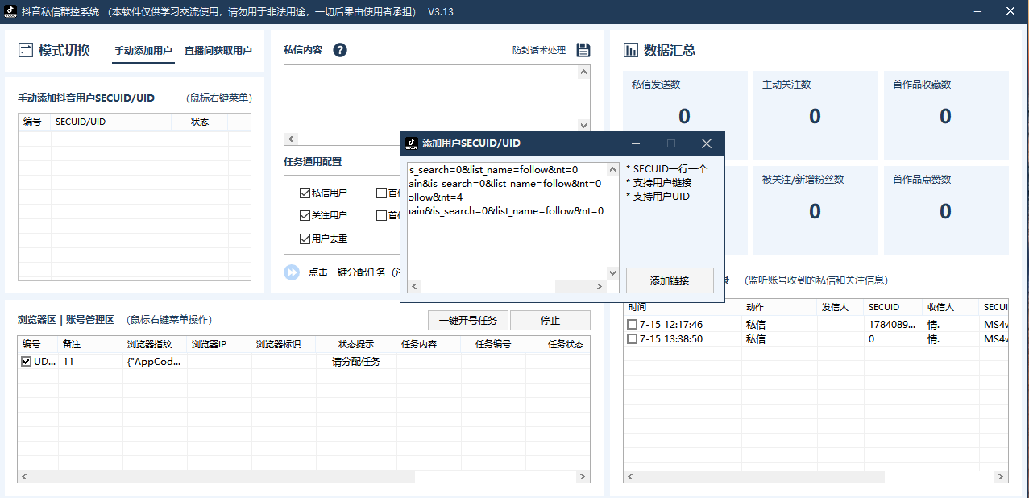This screenshot has width=1029, height=498.
Task: Click the 收信人 column header
Action: point(952,307)
